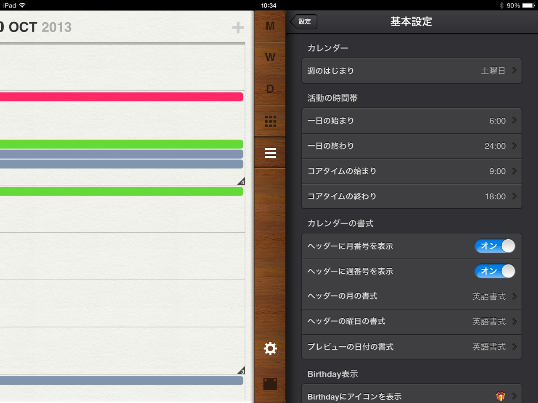The width and height of the screenshot is (538, 403).
Task: Toggle ヘッダーに月番号を表示 switch
Action: click(495, 246)
